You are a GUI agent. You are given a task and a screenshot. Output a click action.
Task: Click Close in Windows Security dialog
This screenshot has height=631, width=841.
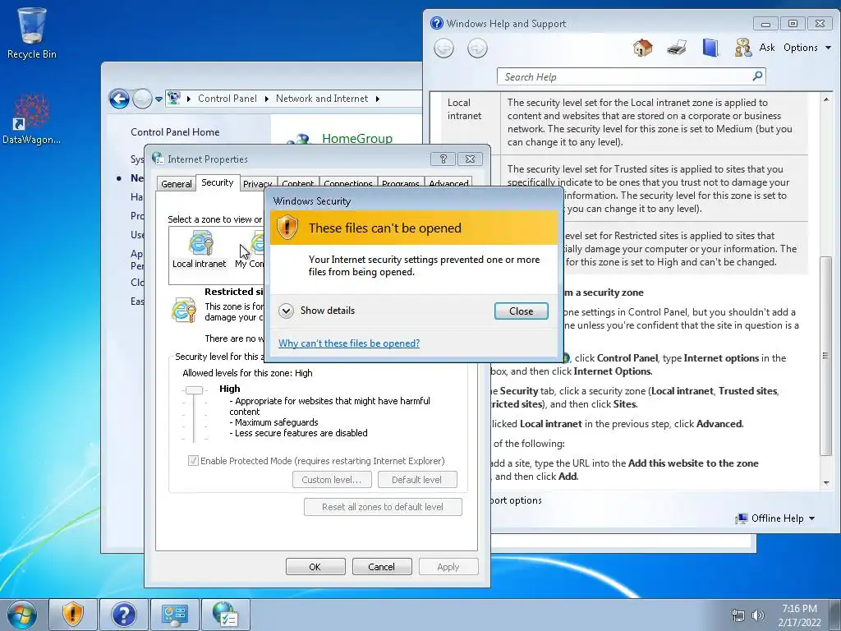click(521, 311)
